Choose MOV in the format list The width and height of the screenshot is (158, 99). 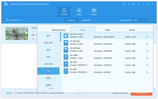[48, 50]
